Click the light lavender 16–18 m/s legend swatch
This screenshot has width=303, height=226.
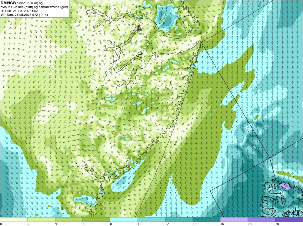tap(234, 220)
